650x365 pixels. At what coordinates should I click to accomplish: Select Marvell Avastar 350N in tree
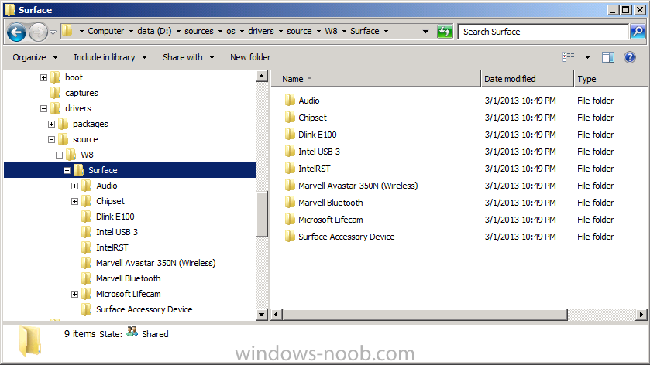click(x=156, y=263)
